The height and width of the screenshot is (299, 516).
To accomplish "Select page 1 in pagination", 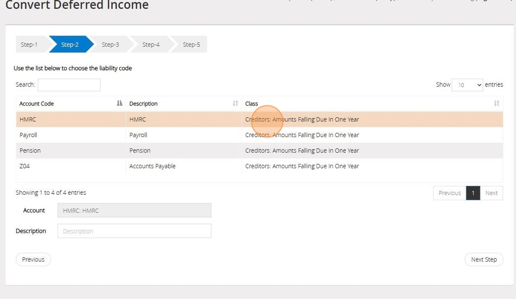I will tap(473, 193).
